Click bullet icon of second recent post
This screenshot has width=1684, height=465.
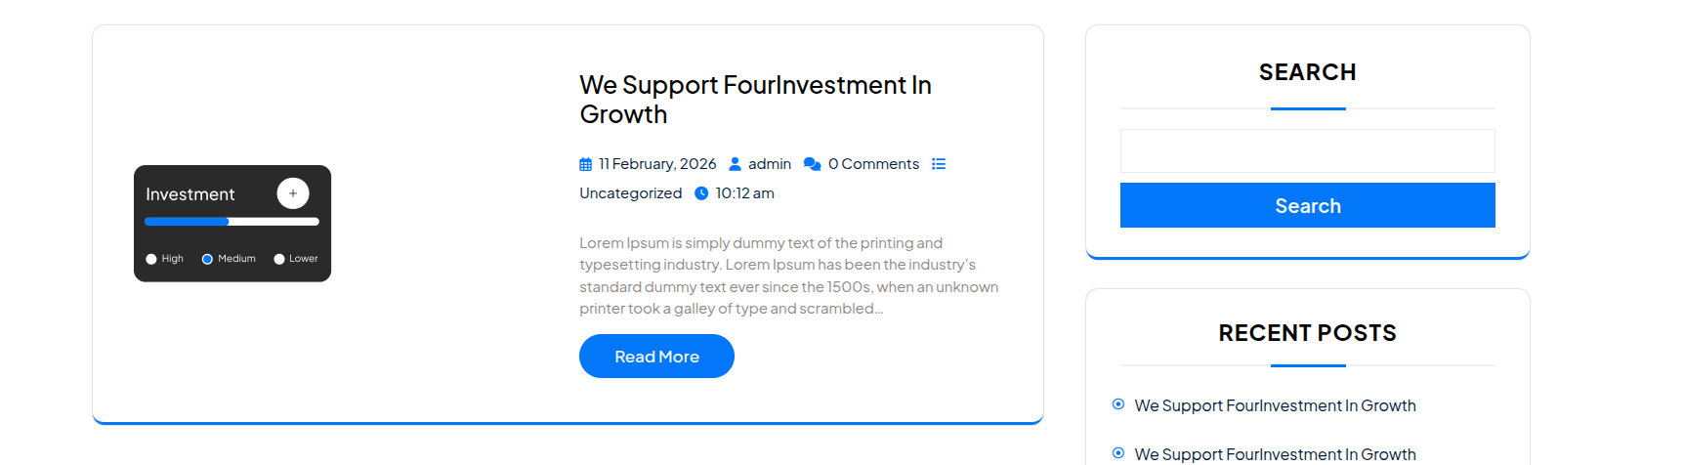click(1118, 453)
